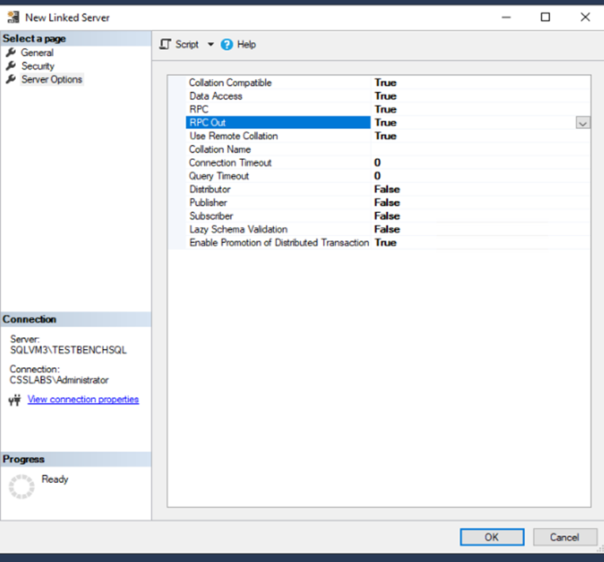Open the General page
The width and height of the screenshot is (604, 562).
(37, 52)
